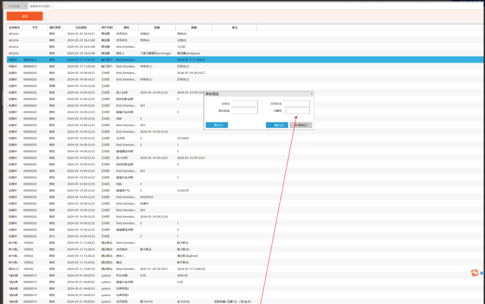485x304 pixels.
Task: Sort by the 日志时间 column header
Action: [x=81, y=27]
